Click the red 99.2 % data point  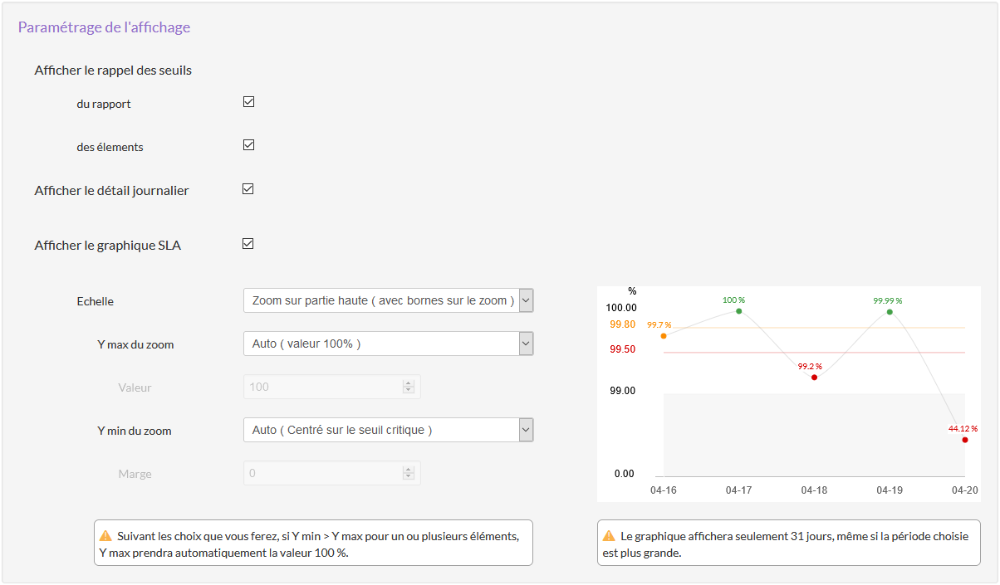click(814, 378)
